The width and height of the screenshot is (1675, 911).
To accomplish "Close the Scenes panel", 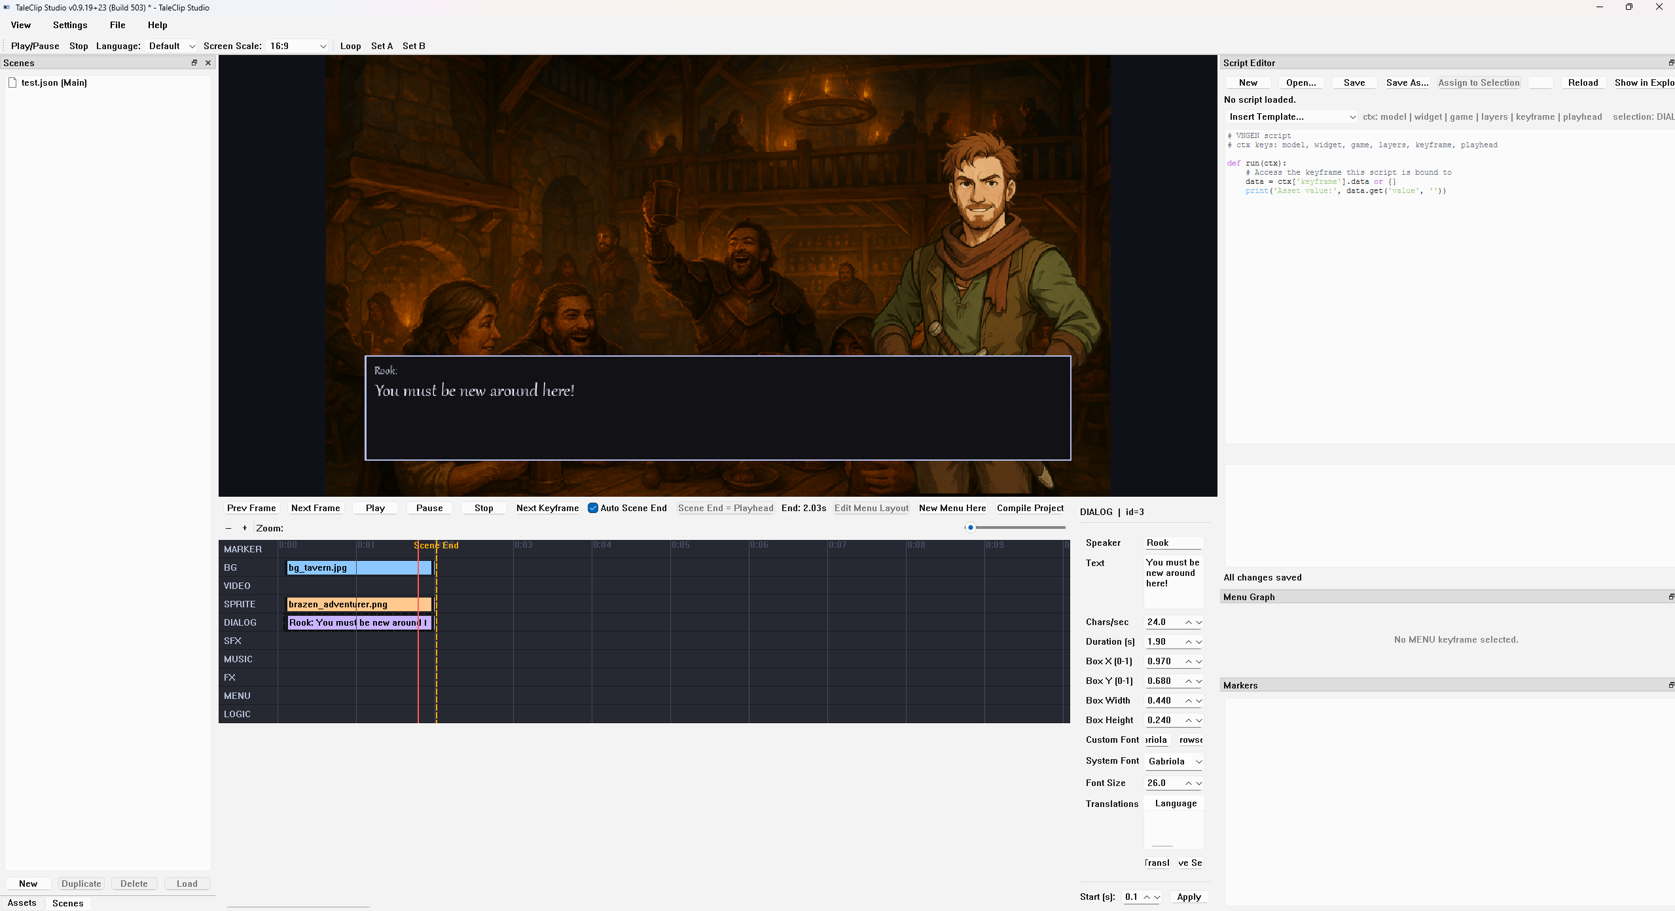I will coord(208,63).
